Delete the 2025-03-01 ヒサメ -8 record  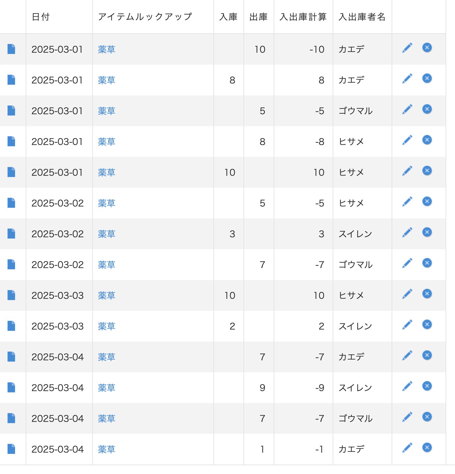coord(427,140)
